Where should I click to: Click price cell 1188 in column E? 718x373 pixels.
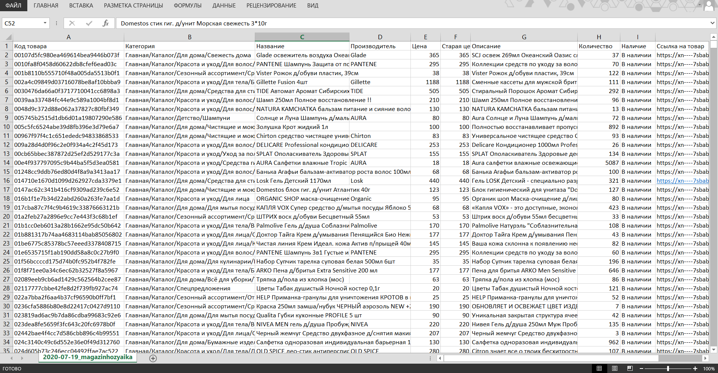[425, 82]
